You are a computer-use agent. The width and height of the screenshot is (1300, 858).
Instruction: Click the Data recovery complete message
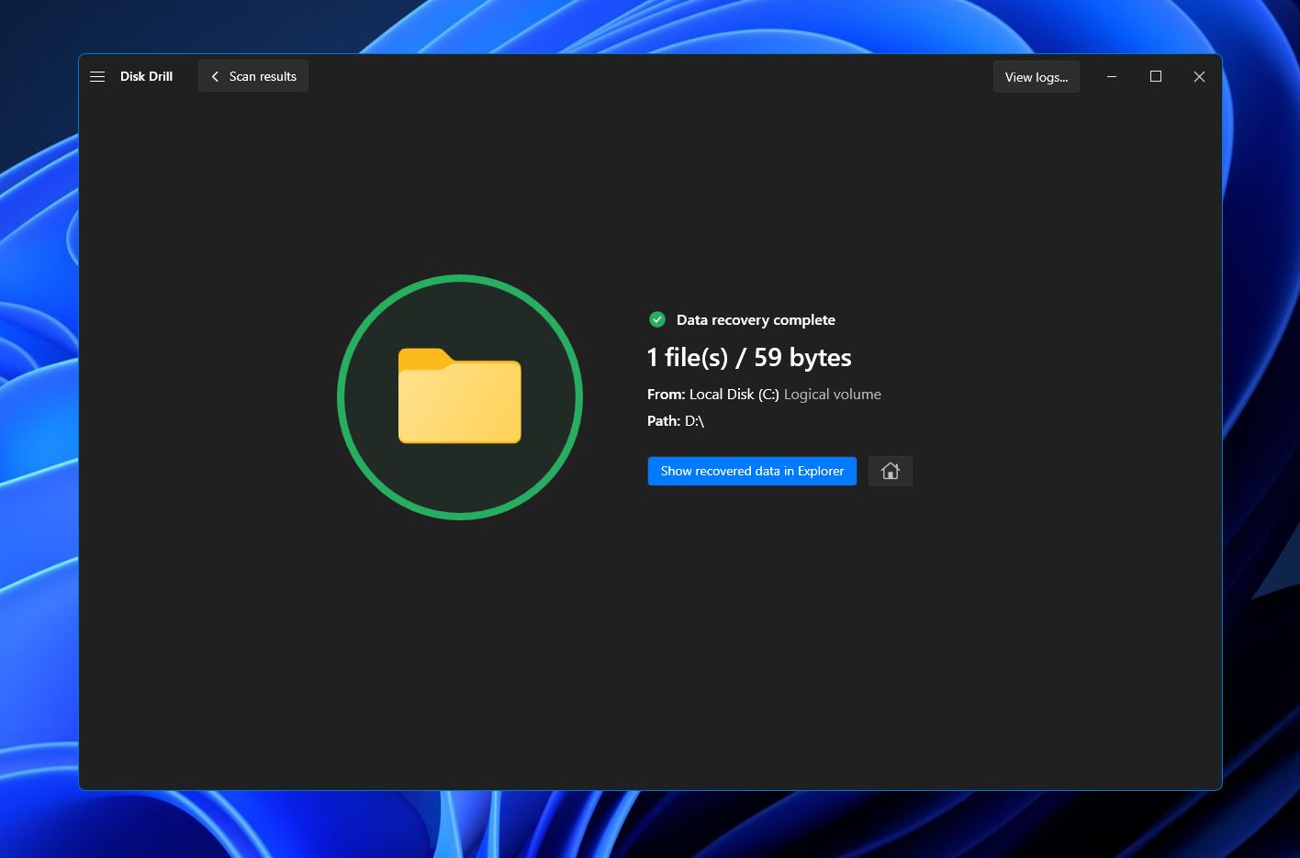(x=756, y=320)
